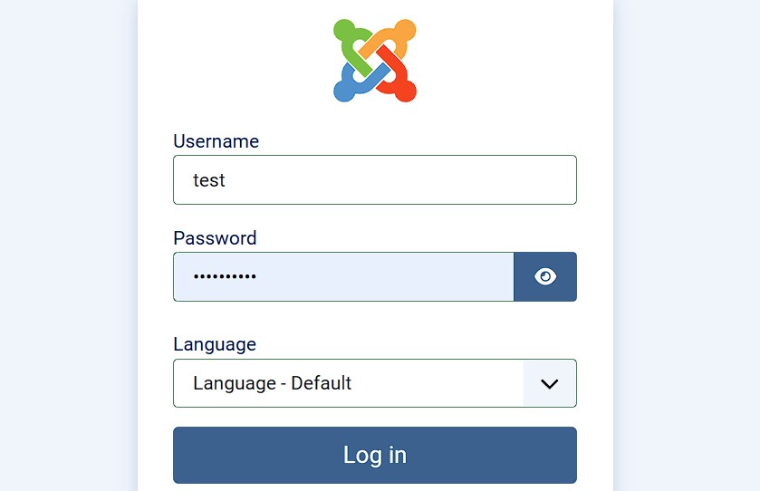Click the light blue background right of the form
This screenshot has height=491, width=760.
[687, 245]
